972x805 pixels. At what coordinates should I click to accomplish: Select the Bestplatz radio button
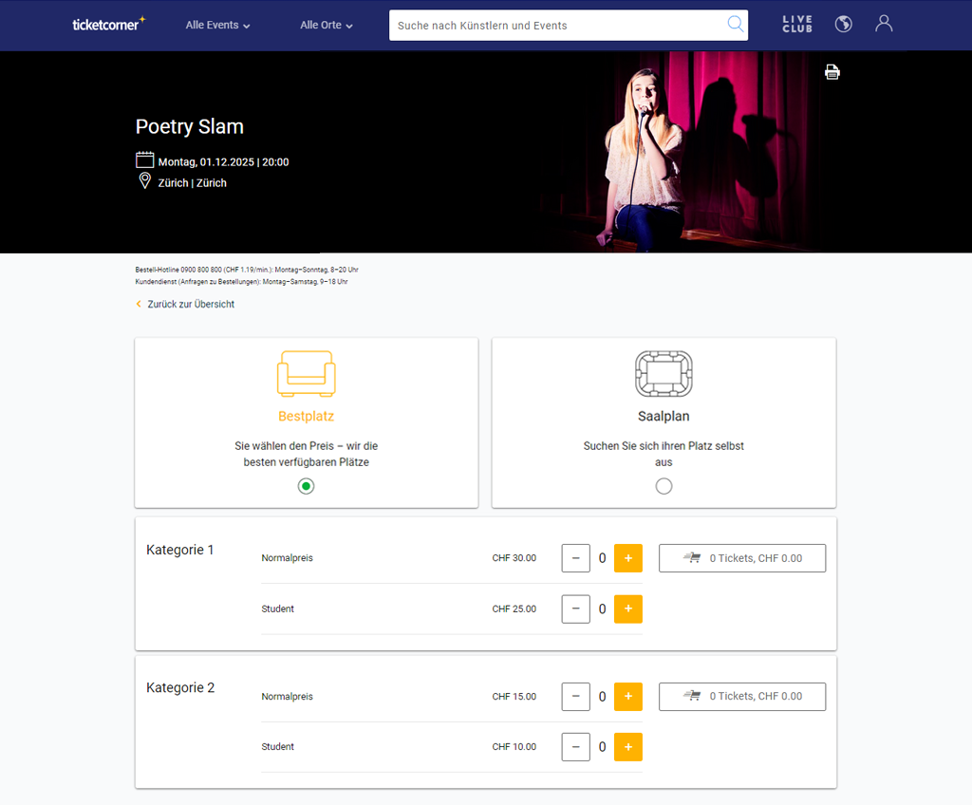[x=306, y=486]
